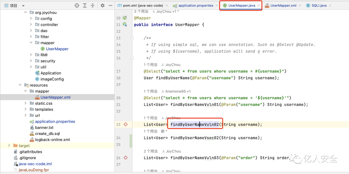Hide the project tool window
Screen dimensions: 349x174
(110, 5)
